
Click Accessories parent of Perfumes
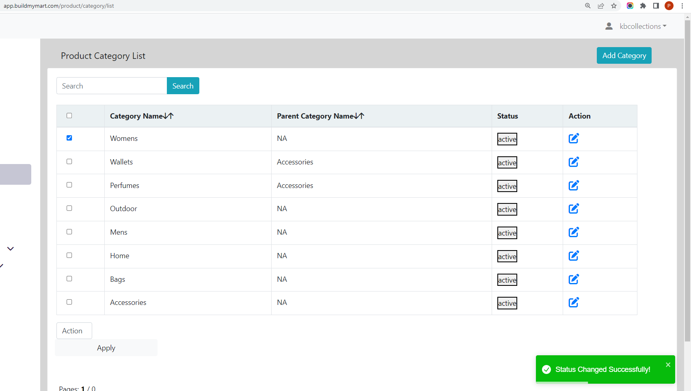(x=295, y=186)
